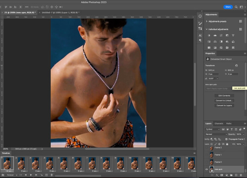Add a Threshold adjustment icon
Viewport: 247px width, 178px height.
227,47
